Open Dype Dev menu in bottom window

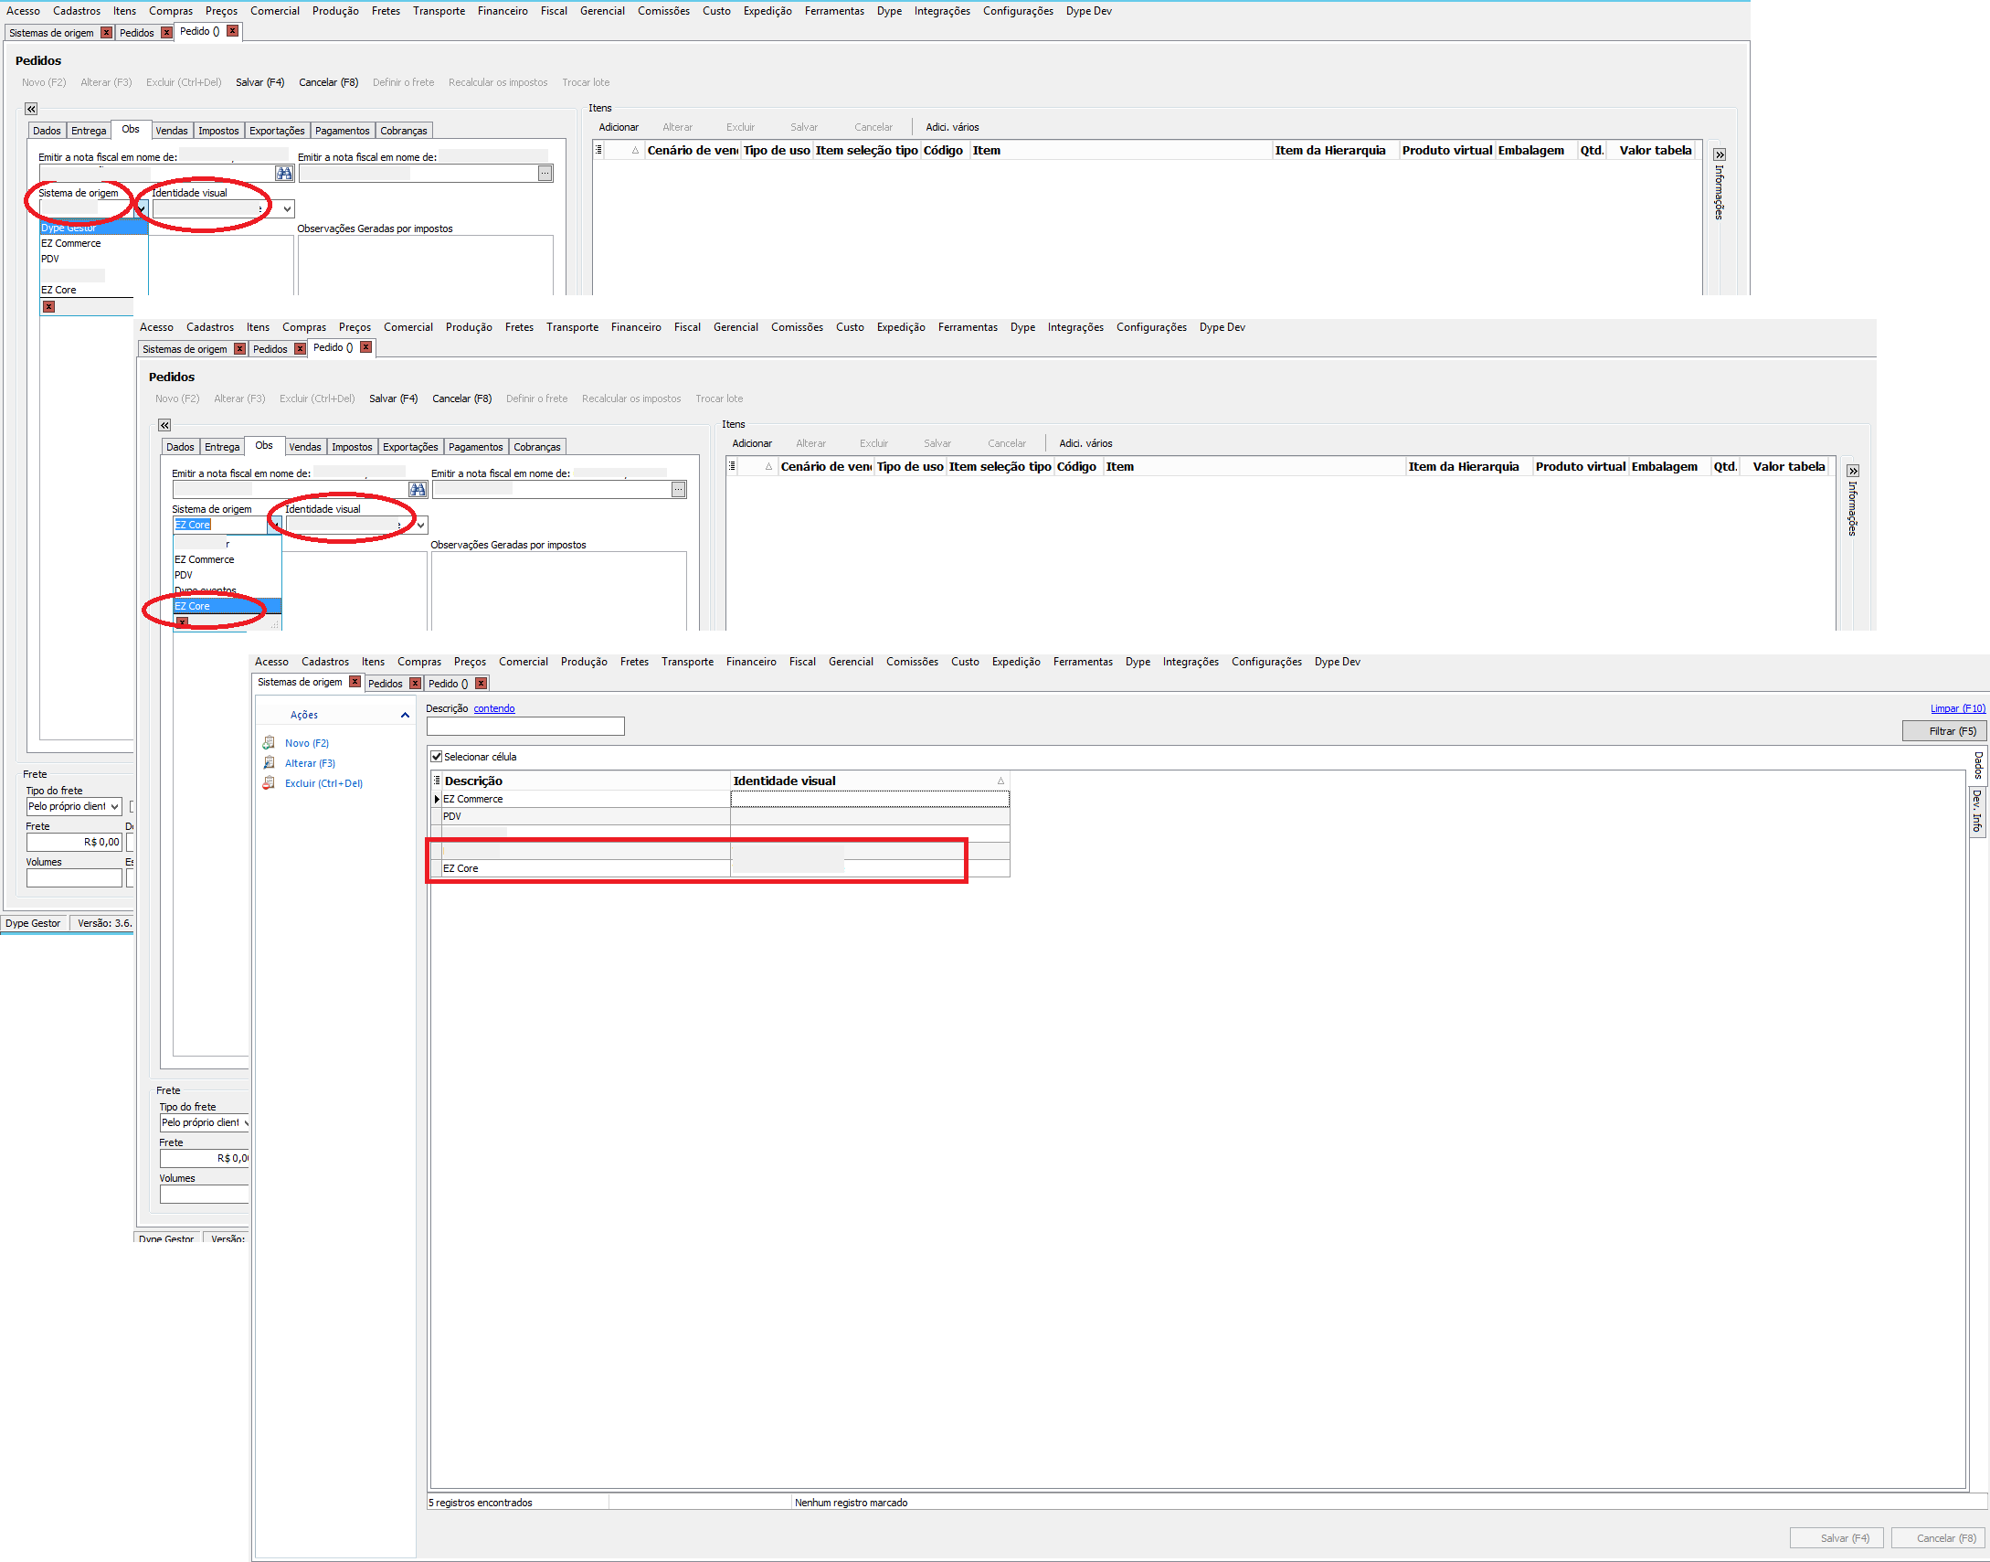(1338, 662)
